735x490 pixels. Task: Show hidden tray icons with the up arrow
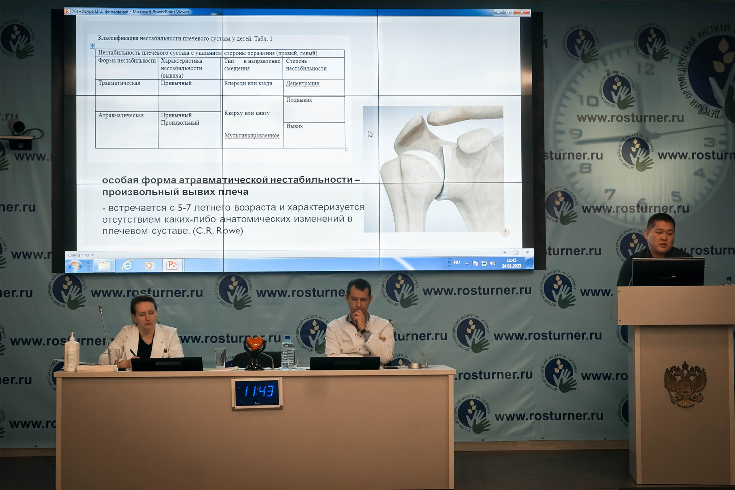pos(467,263)
